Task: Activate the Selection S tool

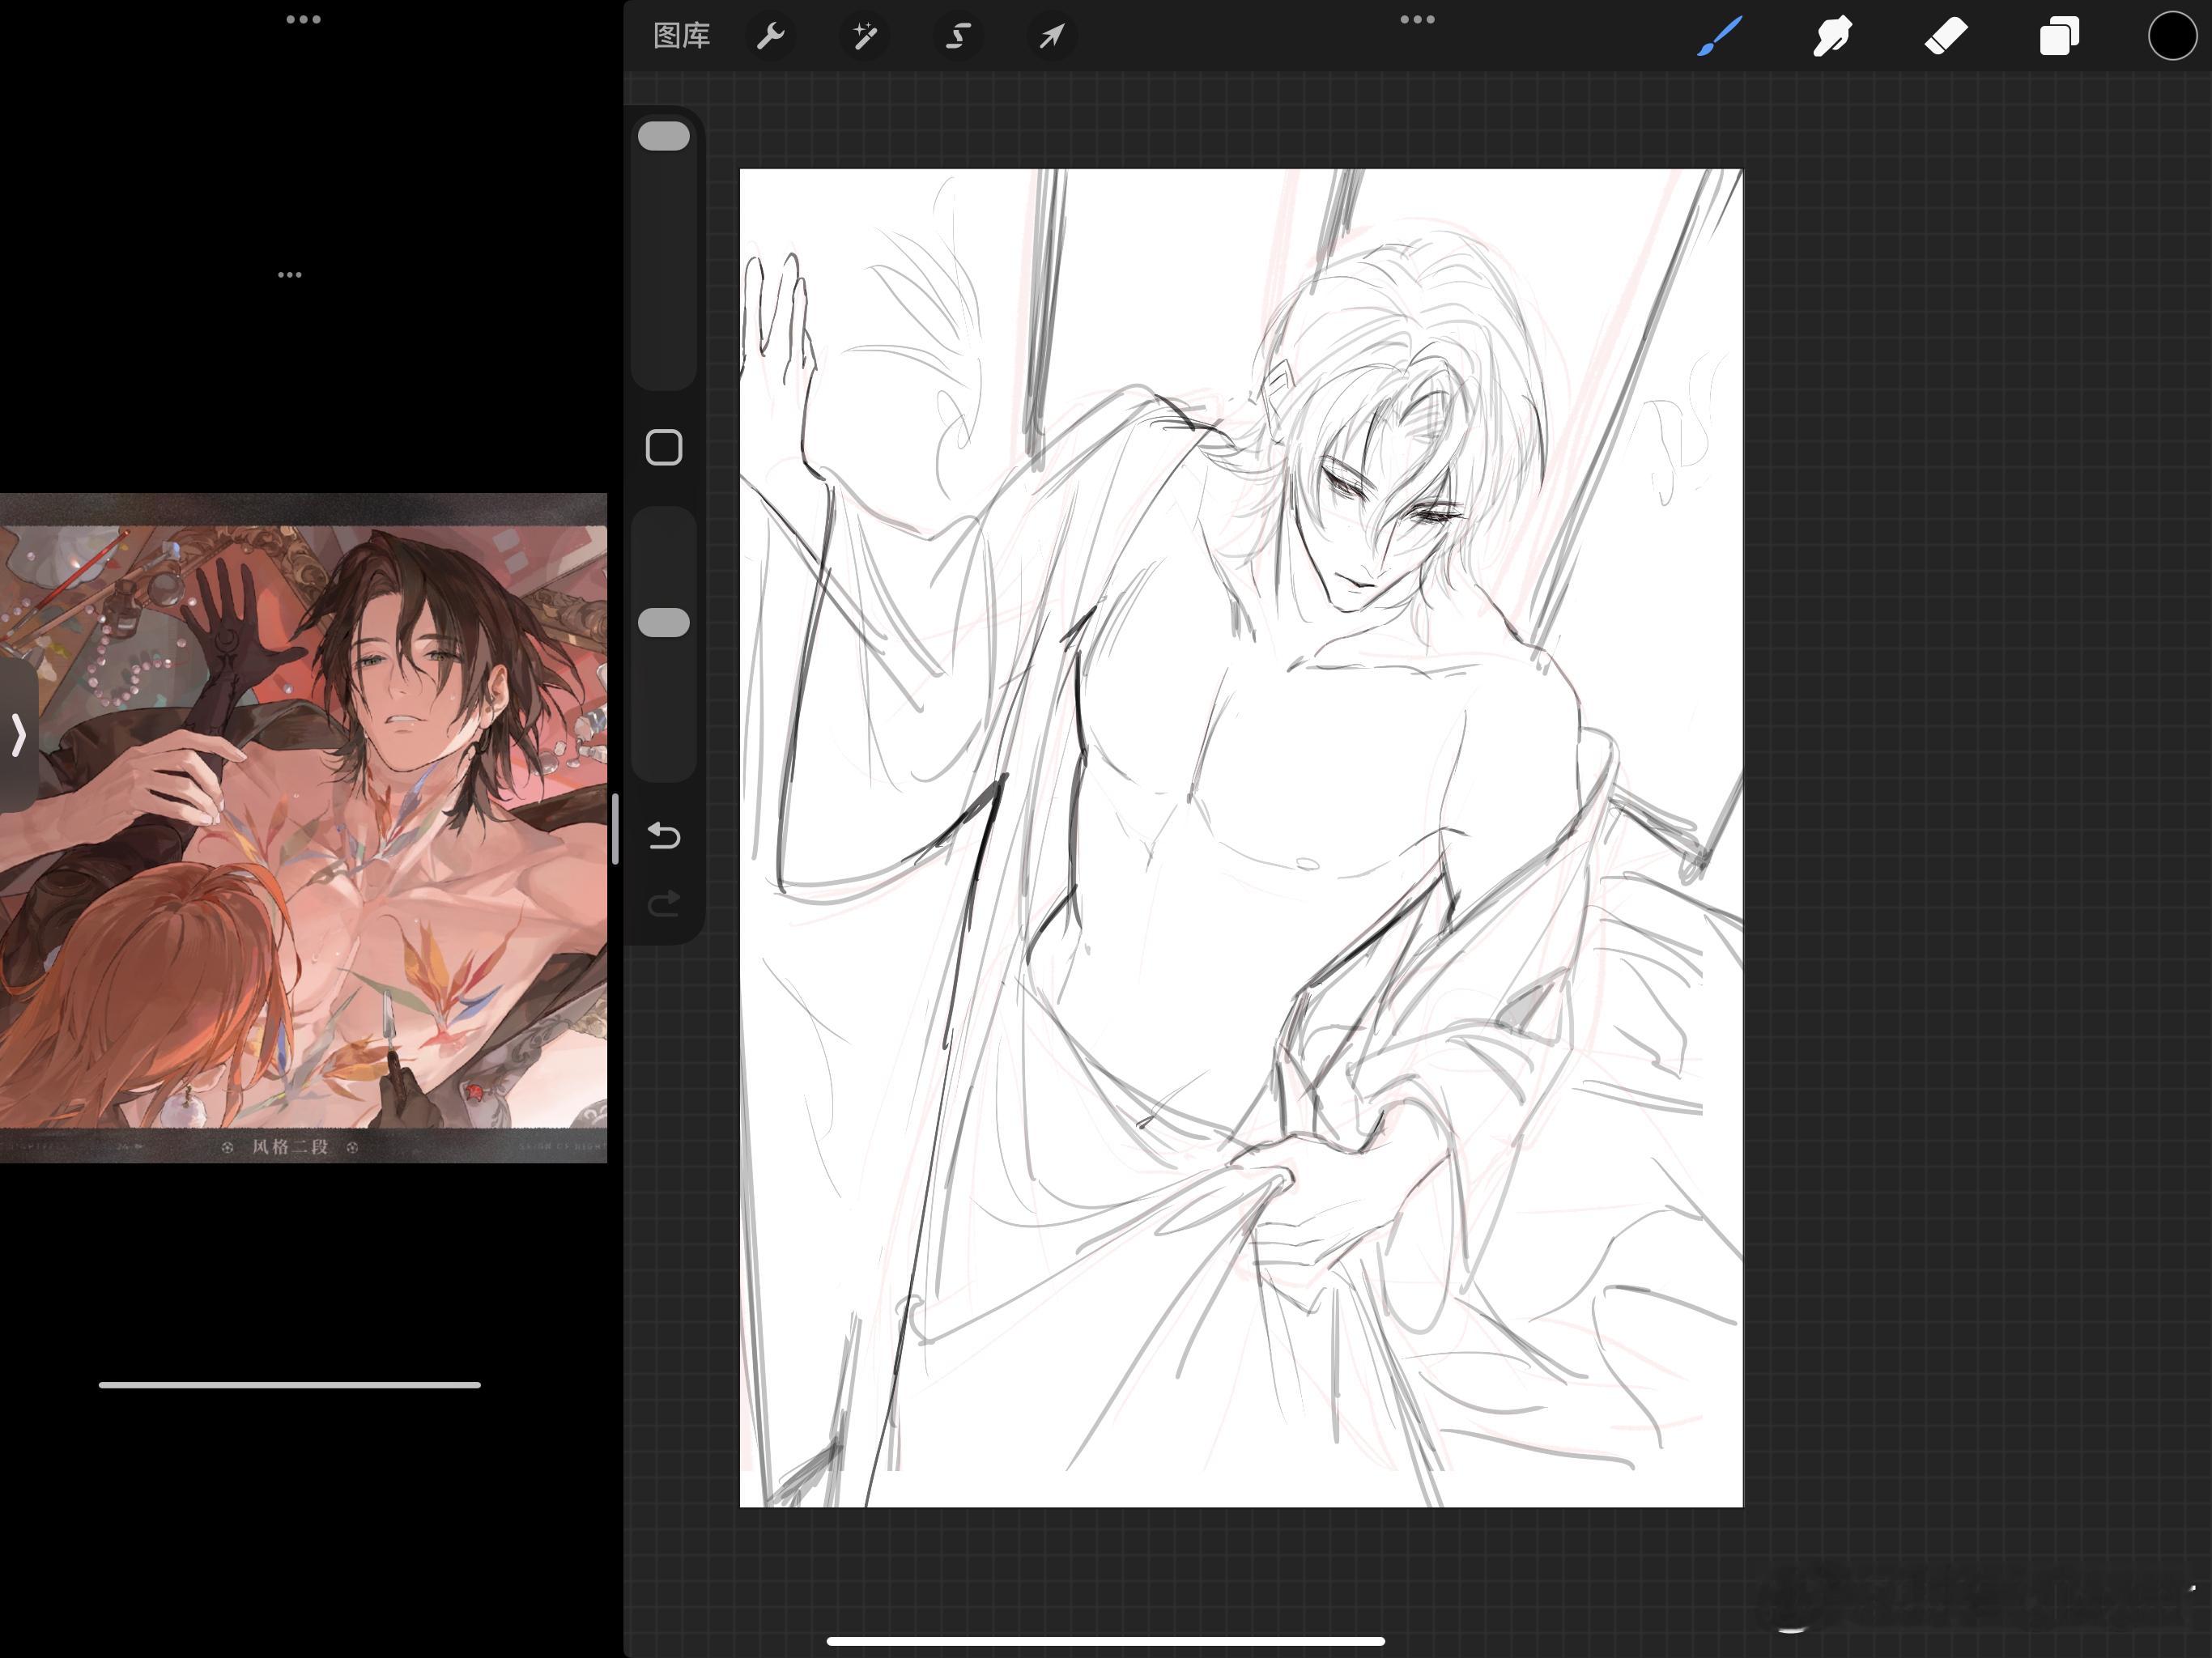Action: click(958, 37)
